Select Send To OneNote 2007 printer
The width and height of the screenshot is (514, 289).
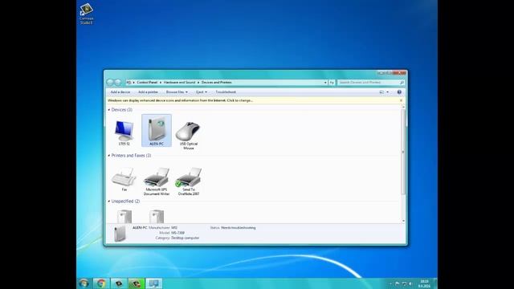click(x=189, y=177)
